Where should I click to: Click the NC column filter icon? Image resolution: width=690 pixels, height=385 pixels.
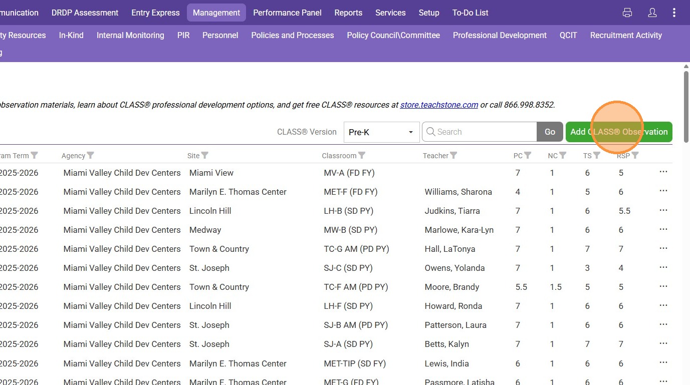coord(563,156)
